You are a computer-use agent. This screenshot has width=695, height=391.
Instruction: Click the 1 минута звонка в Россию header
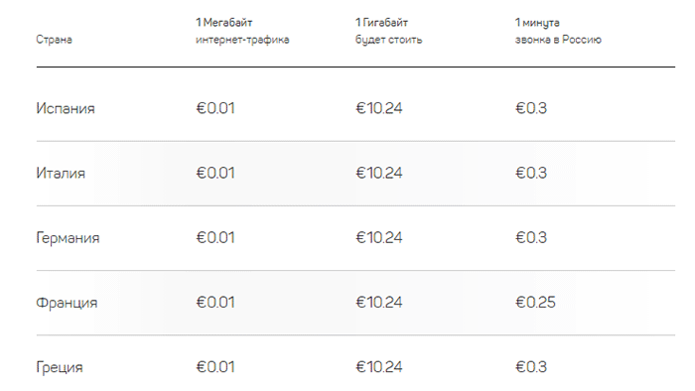click(x=558, y=31)
